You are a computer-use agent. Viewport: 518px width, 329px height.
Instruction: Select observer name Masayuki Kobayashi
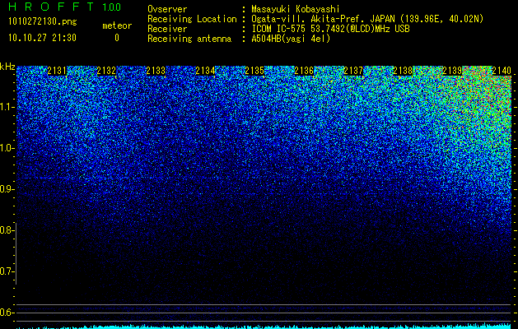tap(296, 9)
